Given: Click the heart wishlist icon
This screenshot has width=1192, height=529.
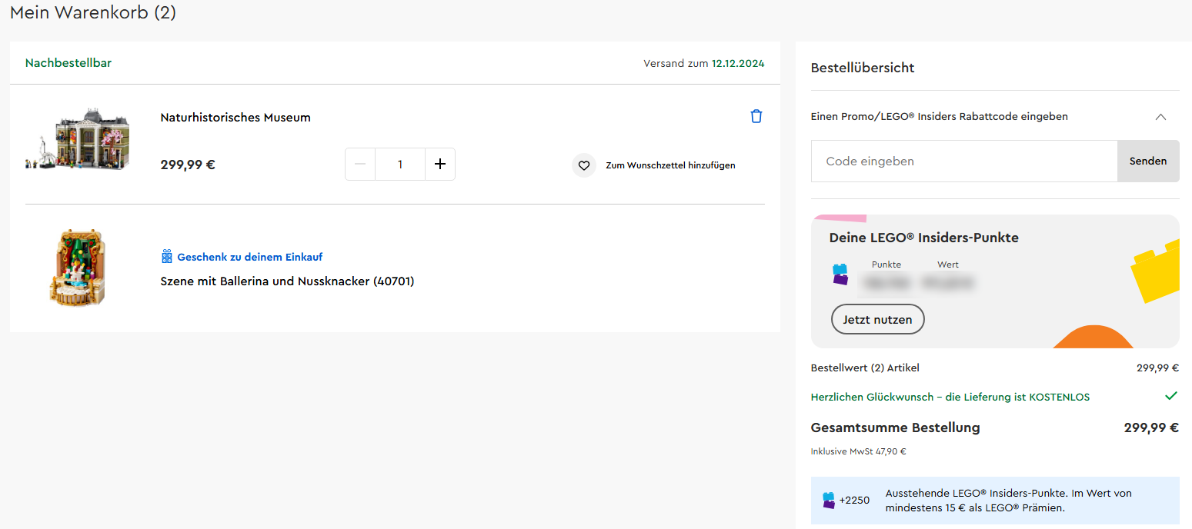Looking at the screenshot, I should [584, 165].
